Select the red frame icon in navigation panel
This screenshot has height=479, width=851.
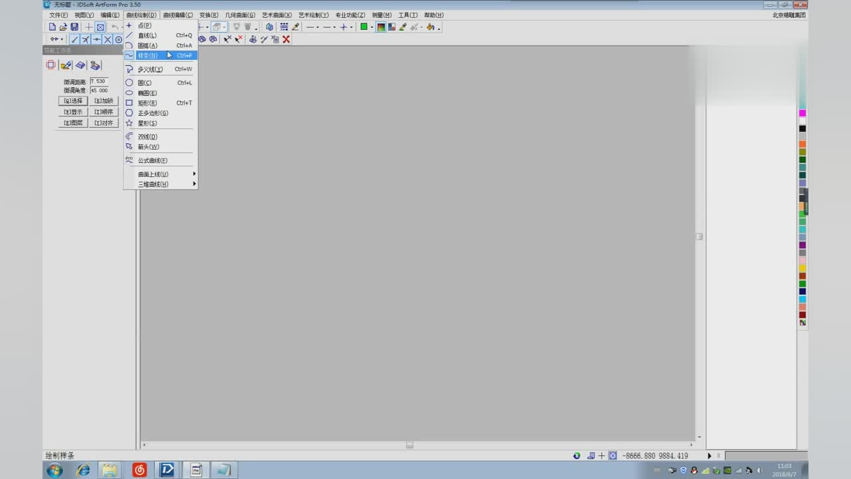click(x=51, y=65)
